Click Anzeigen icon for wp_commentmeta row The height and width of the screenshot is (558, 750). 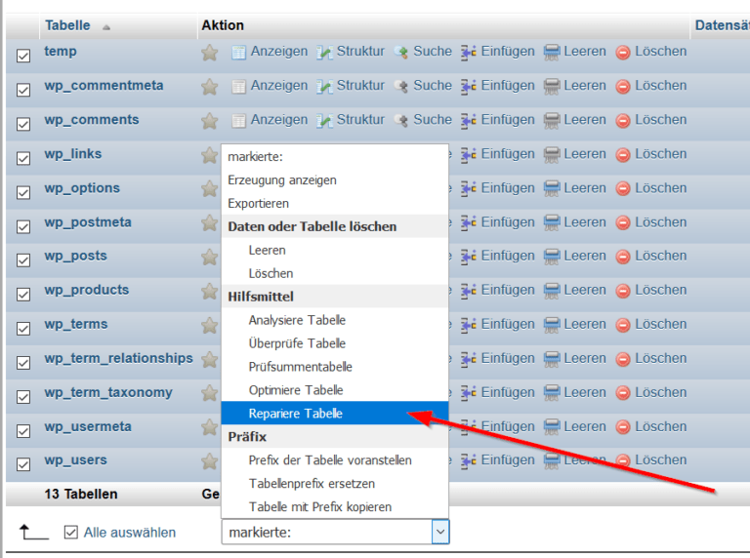238,87
